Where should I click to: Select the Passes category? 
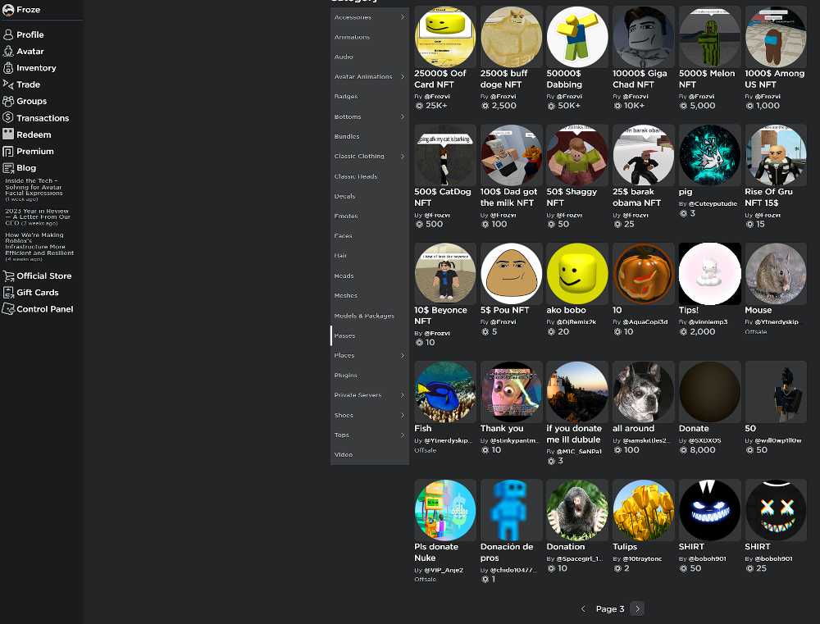coord(345,336)
